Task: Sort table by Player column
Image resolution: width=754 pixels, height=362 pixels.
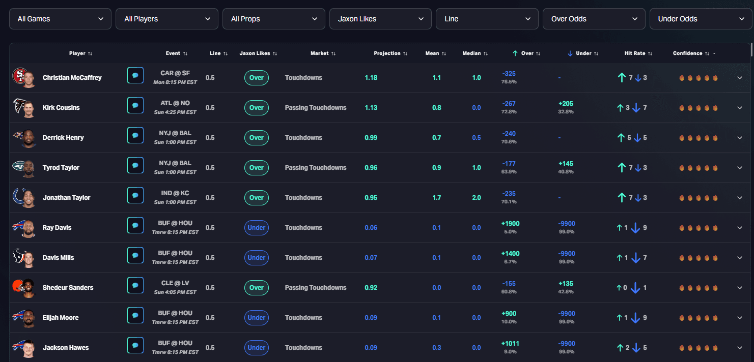Action: pyautogui.click(x=81, y=53)
